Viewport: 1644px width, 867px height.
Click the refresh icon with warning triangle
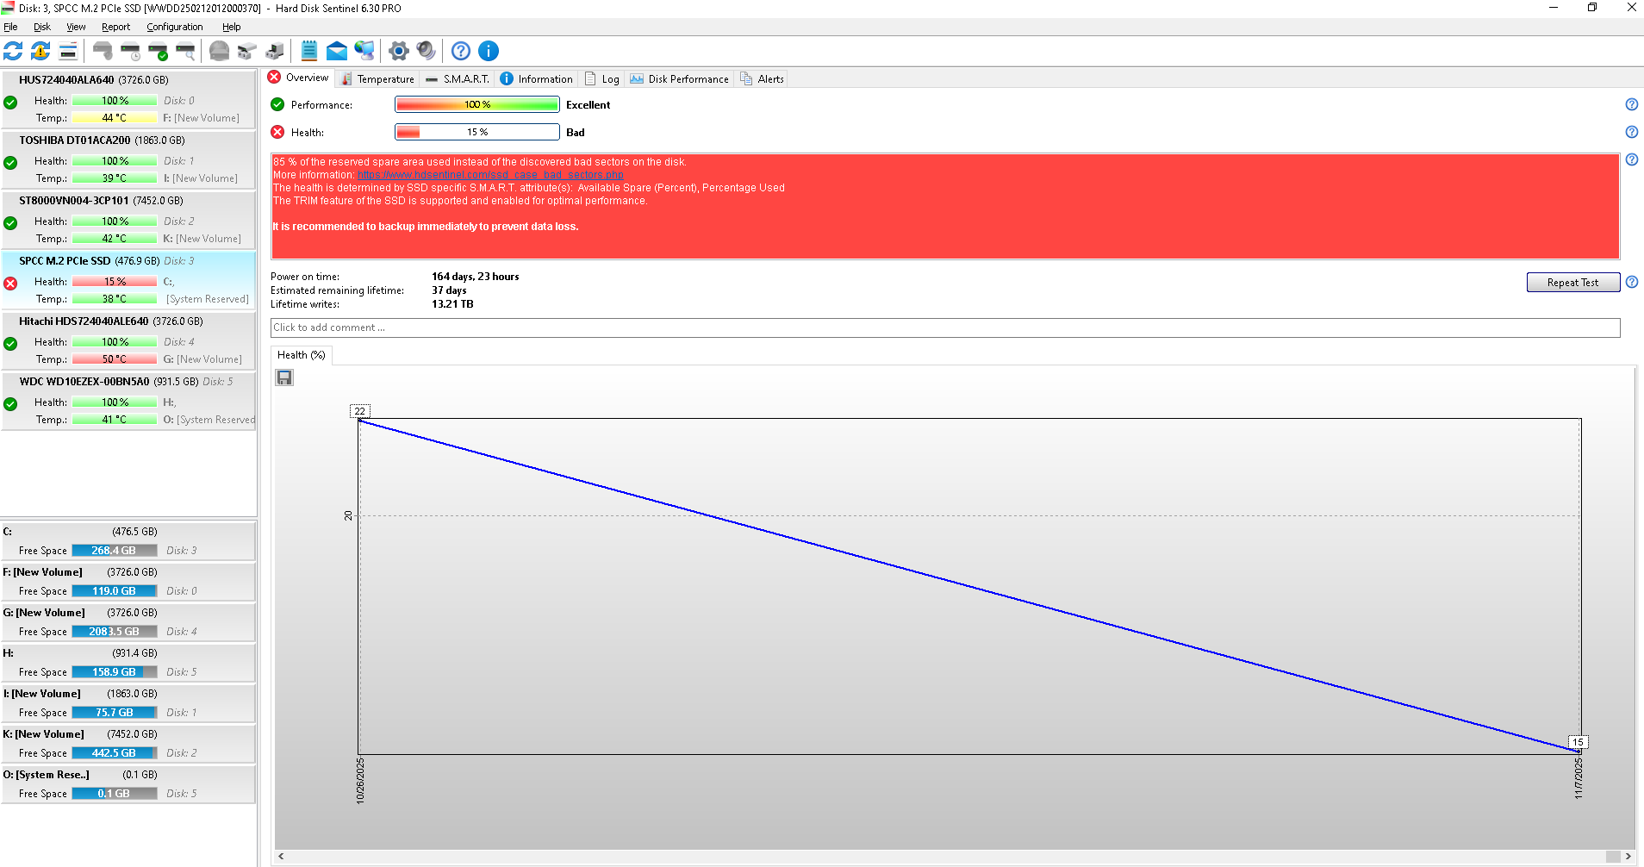click(40, 51)
